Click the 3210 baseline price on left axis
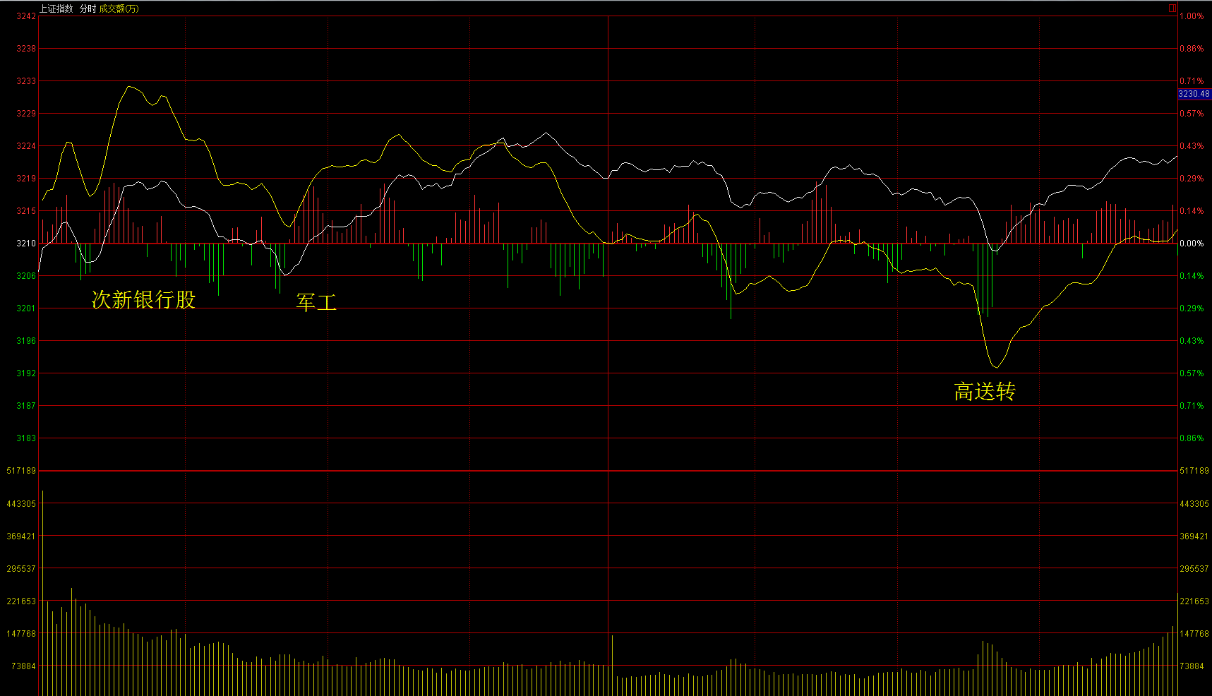The image size is (1212, 696). pyautogui.click(x=26, y=244)
